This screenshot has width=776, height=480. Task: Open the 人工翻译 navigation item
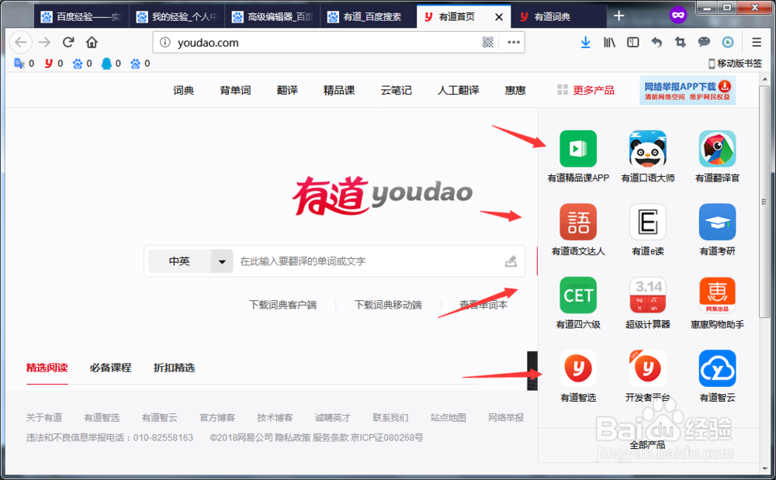point(459,91)
